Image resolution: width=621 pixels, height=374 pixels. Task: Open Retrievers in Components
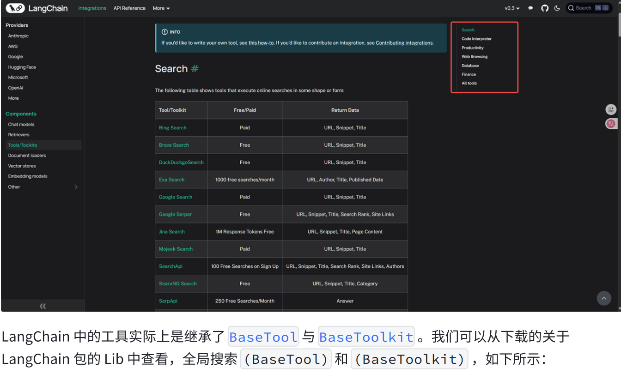click(x=18, y=135)
